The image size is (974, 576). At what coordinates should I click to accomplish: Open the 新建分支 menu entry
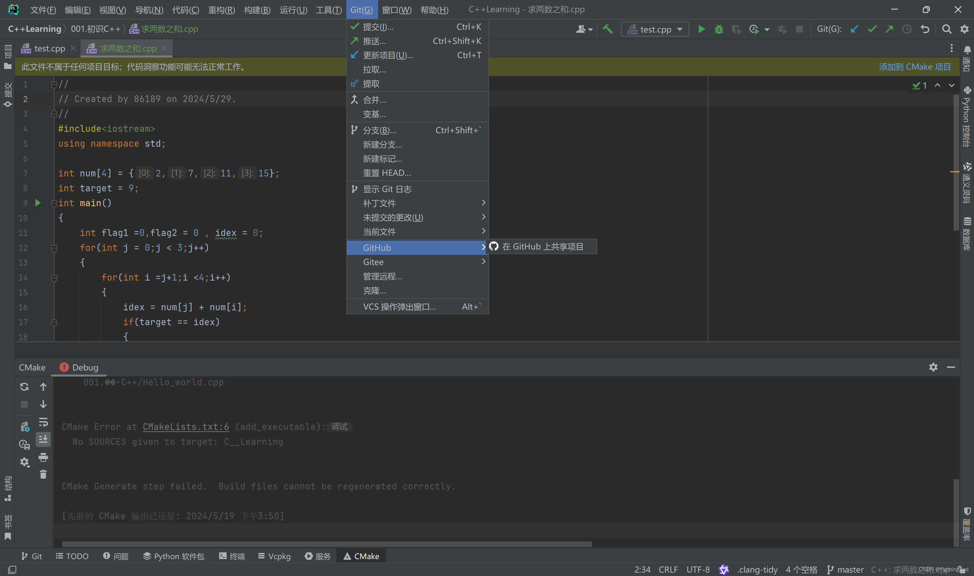[x=417, y=144]
